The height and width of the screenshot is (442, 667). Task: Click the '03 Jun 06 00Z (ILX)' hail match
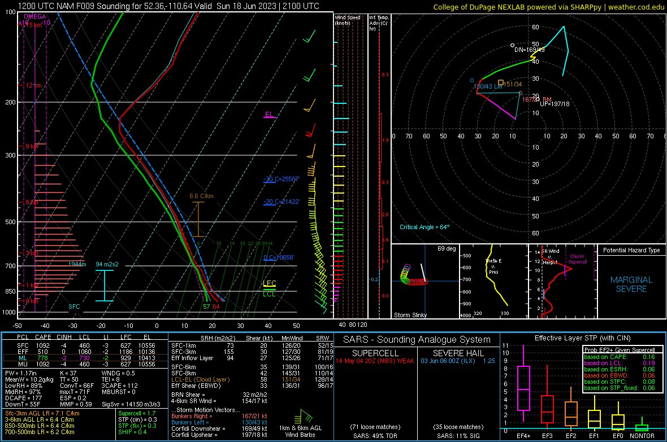pos(448,361)
